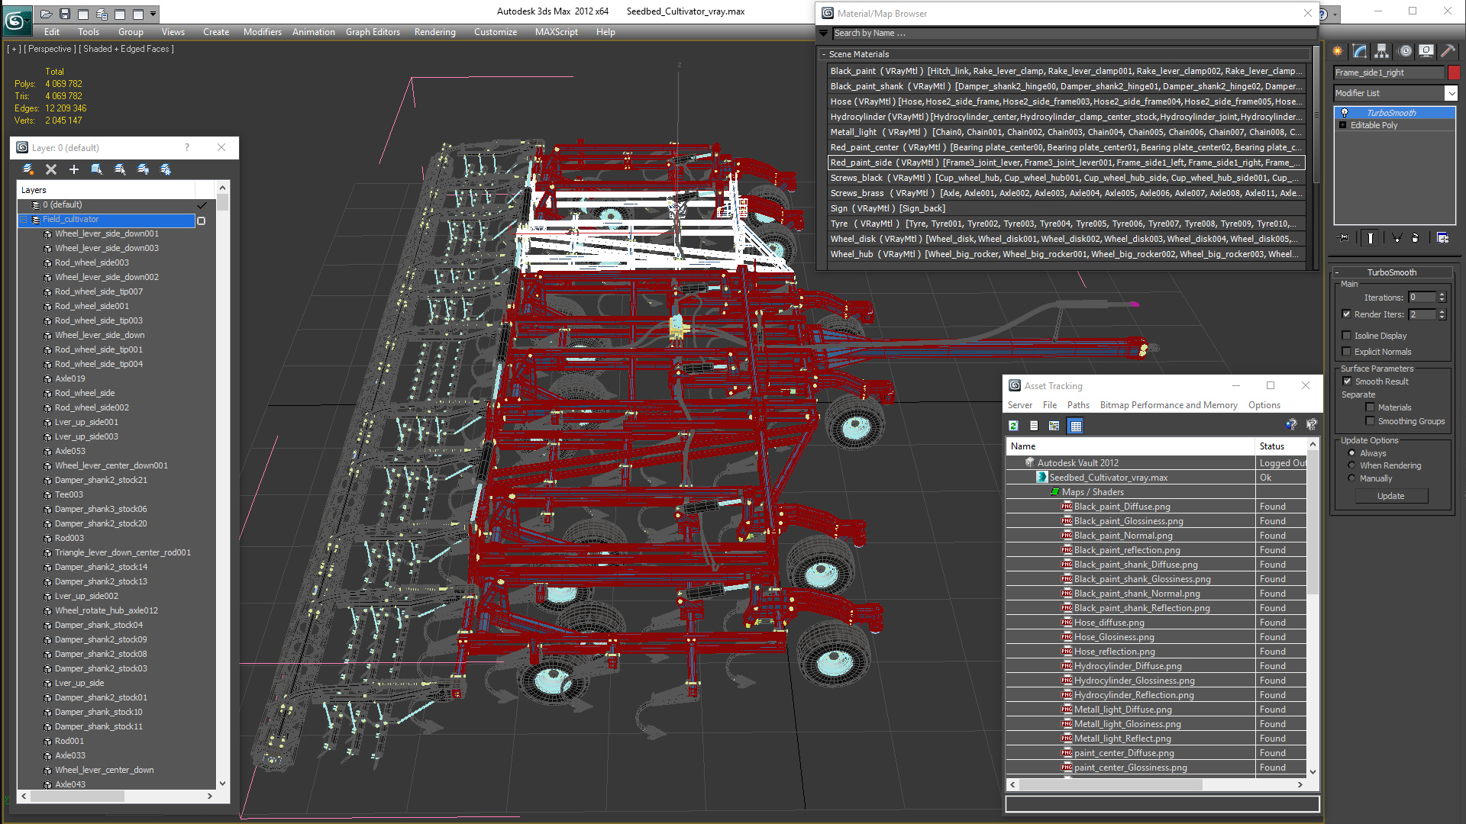Click Make Unique icon under modifier stack
Image resolution: width=1466 pixels, height=824 pixels.
1397,238
